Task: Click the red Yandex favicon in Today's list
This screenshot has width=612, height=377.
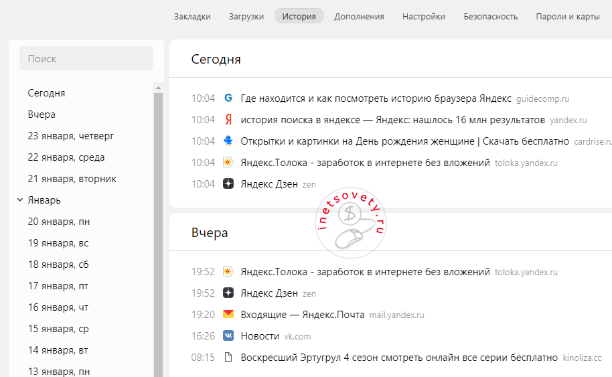Action: (228, 119)
